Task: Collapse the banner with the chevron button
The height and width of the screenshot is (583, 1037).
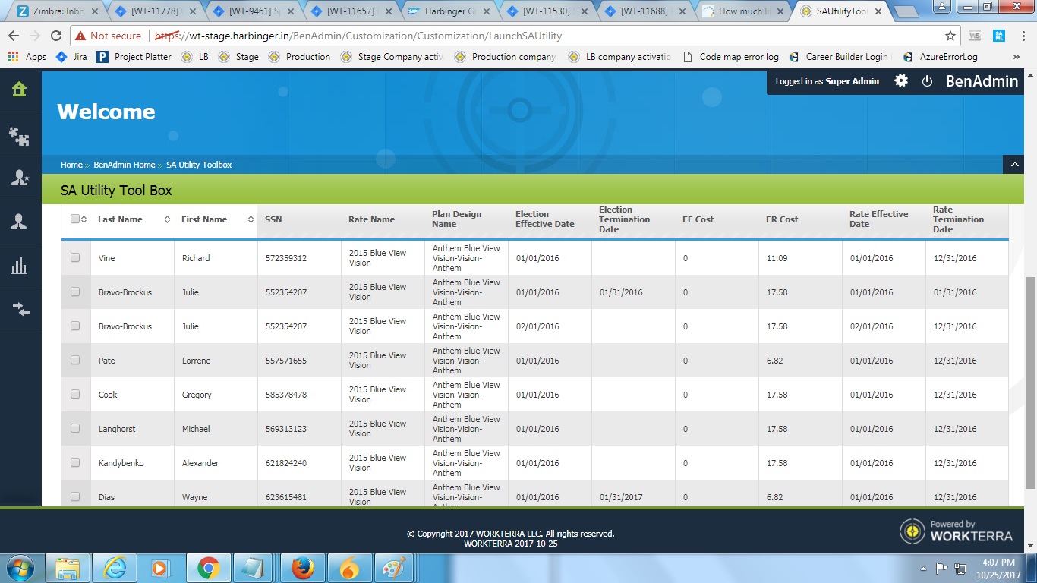Action: point(1013,164)
